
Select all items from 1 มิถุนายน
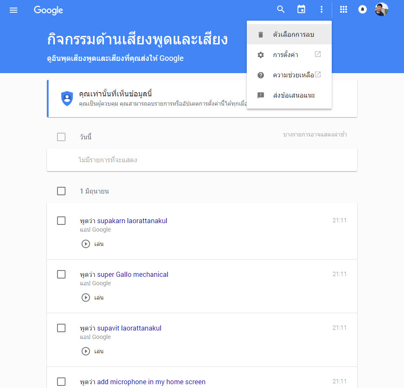[x=61, y=191]
